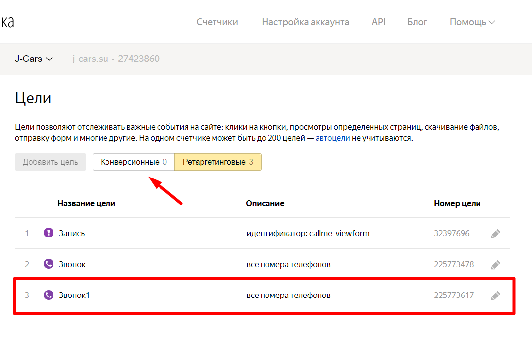532x356 pixels.
Task: Click the Цели page heading
Action: (x=33, y=98)
